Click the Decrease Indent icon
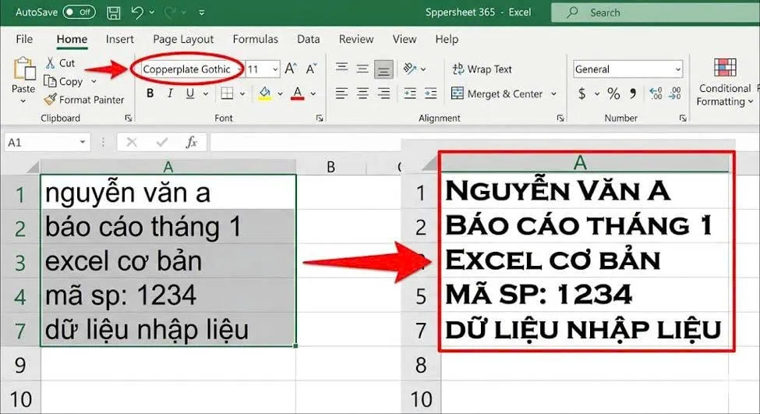Image resolution: width=760 pixels, height=414 pixels. pos(410,93)
